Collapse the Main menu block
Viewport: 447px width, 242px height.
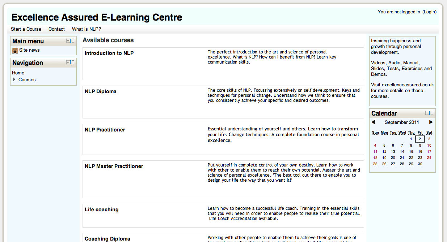coord(68,40)
